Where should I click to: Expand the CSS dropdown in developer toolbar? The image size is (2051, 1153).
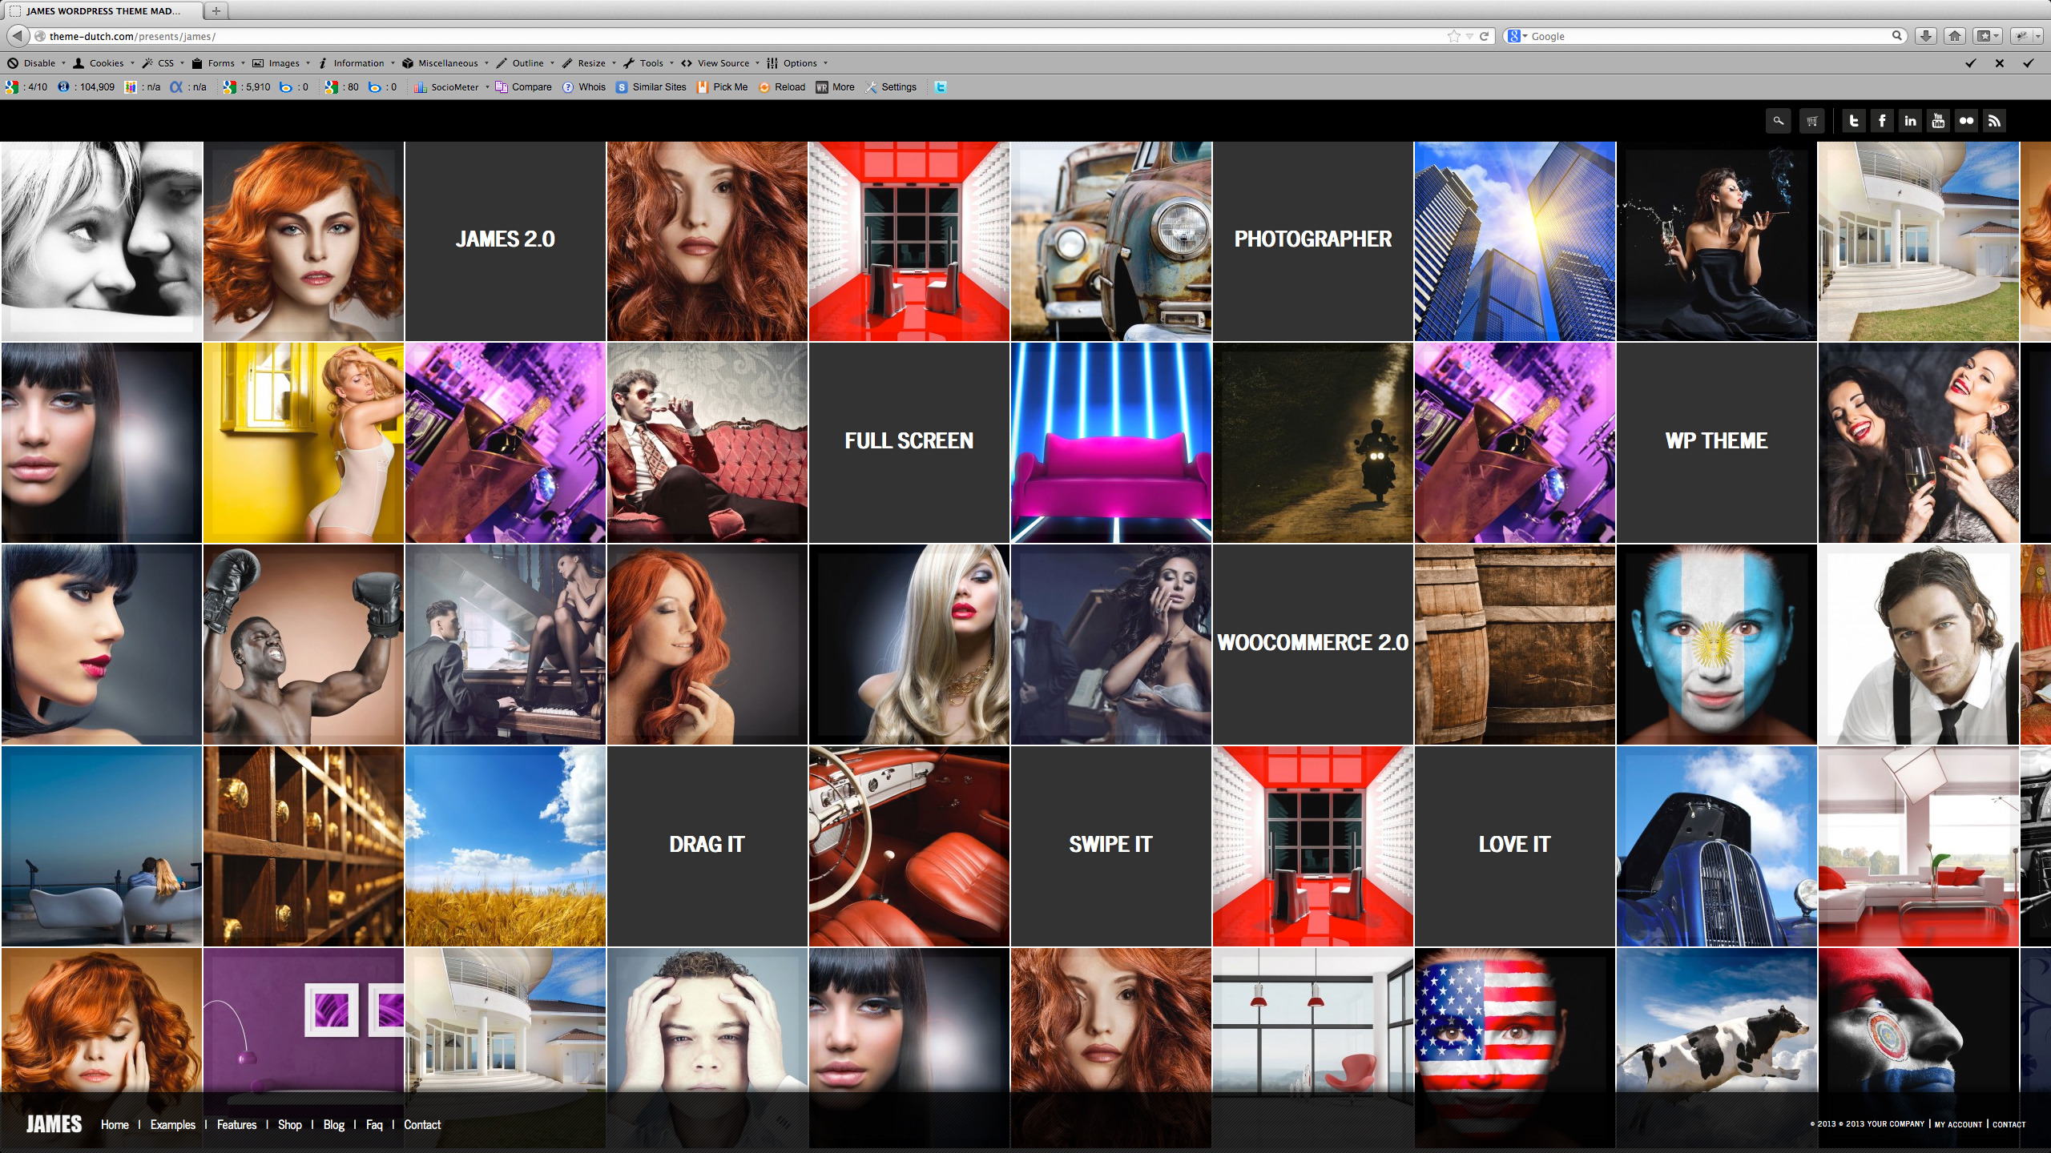click(182, 63)
